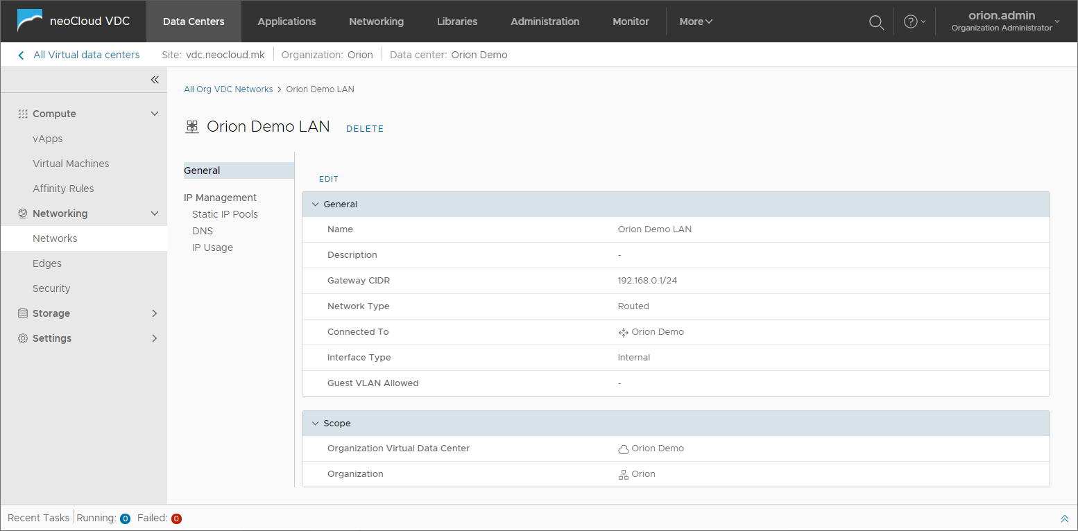This screenshot has height=531, width=1078.
Task: Collapse the Networking section chevron
Action: click(155, 214)
